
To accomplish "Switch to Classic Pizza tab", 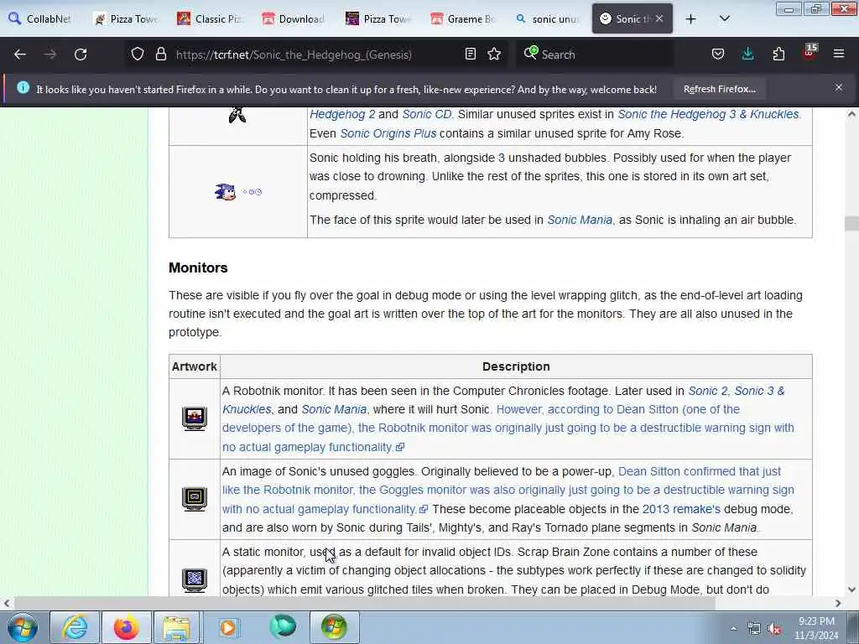I will click(211, 18).
